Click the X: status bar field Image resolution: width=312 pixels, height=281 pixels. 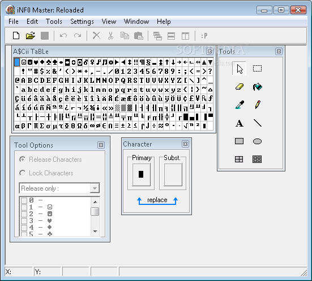(x=18, y=271)
